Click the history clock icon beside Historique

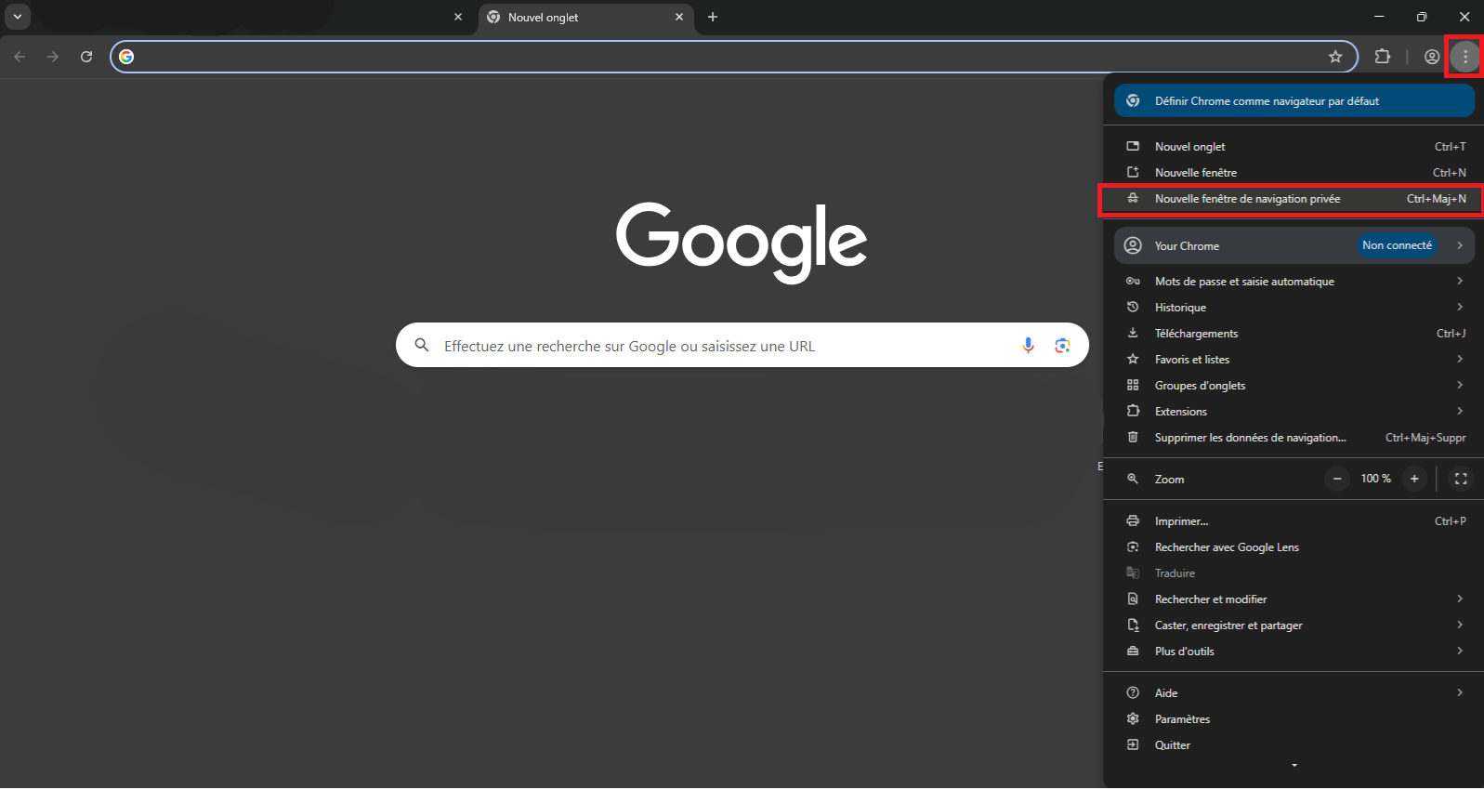pos(1133,307)
